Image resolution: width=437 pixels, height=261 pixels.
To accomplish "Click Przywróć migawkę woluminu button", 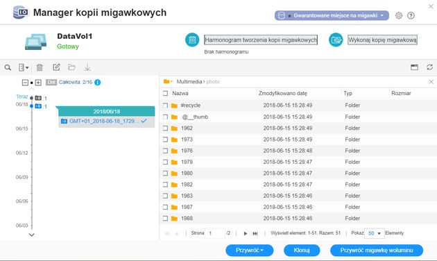I will click(377, 250).
